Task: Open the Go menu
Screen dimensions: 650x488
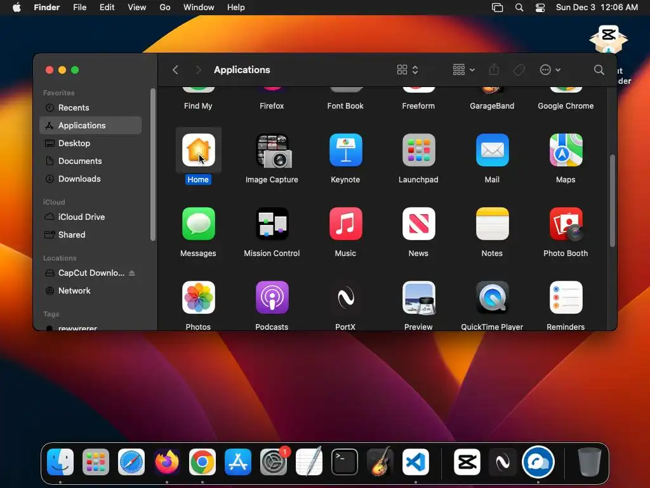Action: click(x=165, y=8)
